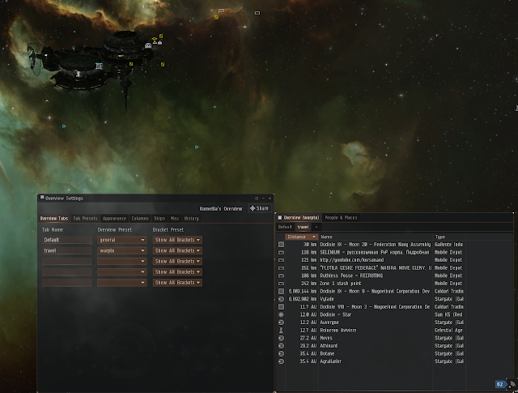
Task: Click stargate icon for Vylade
Action: click(x=281, y=299)
